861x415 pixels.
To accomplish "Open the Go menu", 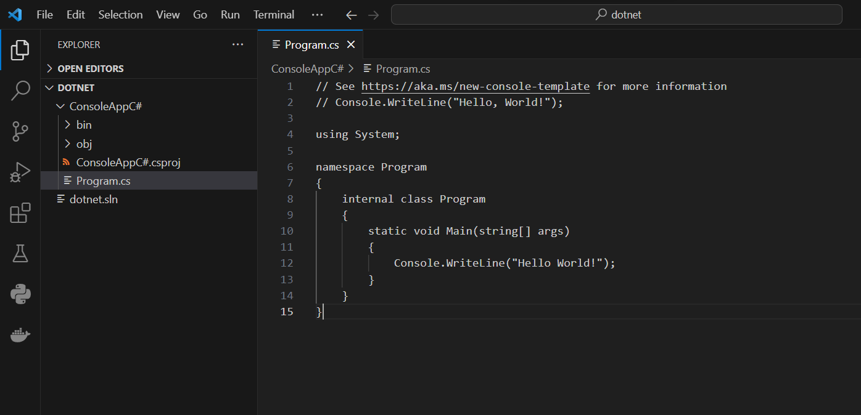I will (x=200, y=15).
